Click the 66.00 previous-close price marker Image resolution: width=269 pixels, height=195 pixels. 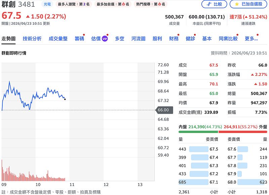[164, 110]
